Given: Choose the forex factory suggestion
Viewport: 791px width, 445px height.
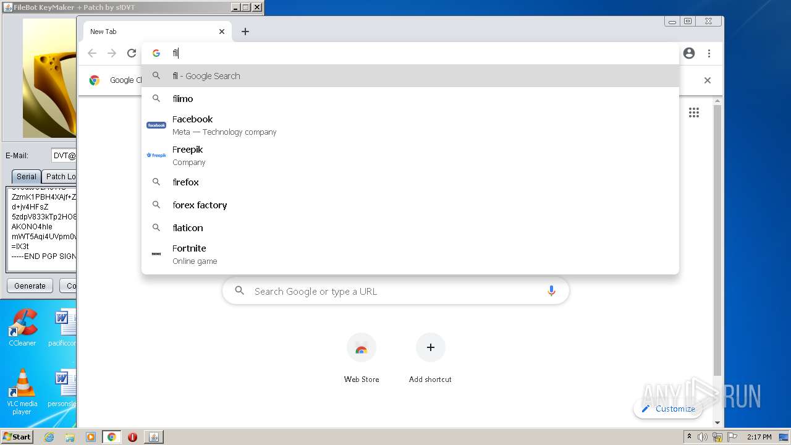Looking at the screenshot, I should 410,205.
